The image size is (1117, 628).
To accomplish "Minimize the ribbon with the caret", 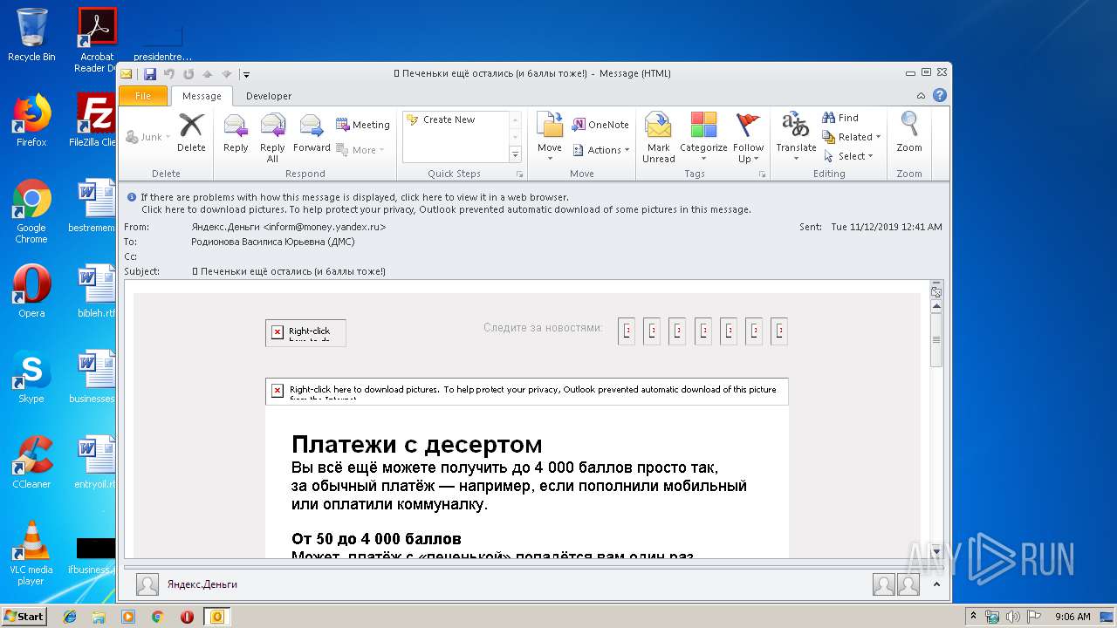I will coord(922,96).
